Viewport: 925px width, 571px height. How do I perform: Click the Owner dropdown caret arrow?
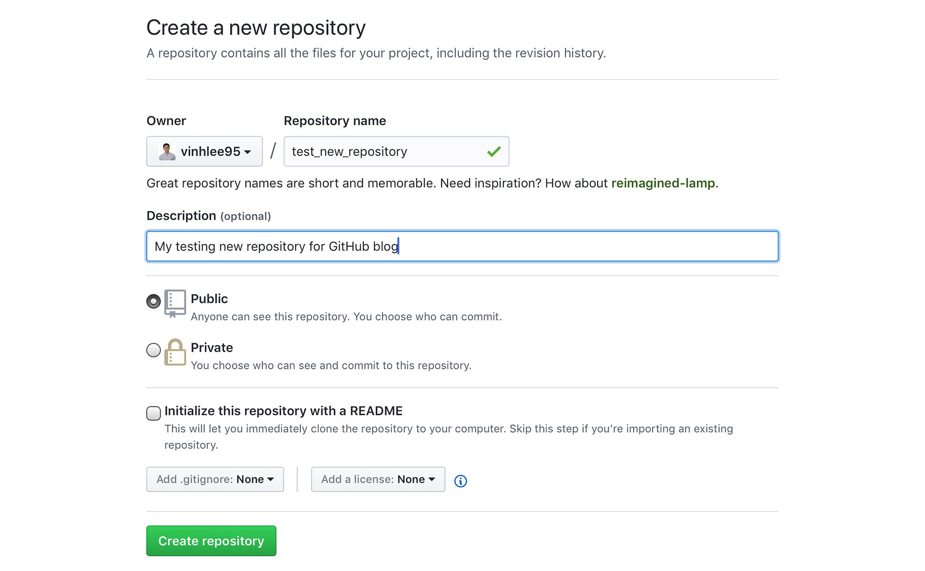(x=247, y=152)
